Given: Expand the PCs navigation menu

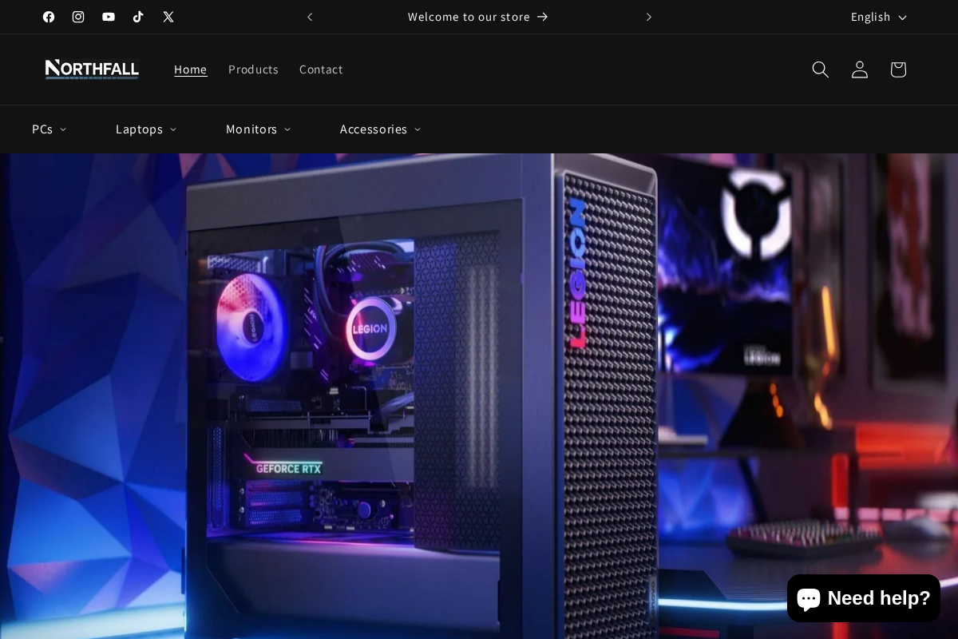Looking at the screenshot, I should click(49, 129).
